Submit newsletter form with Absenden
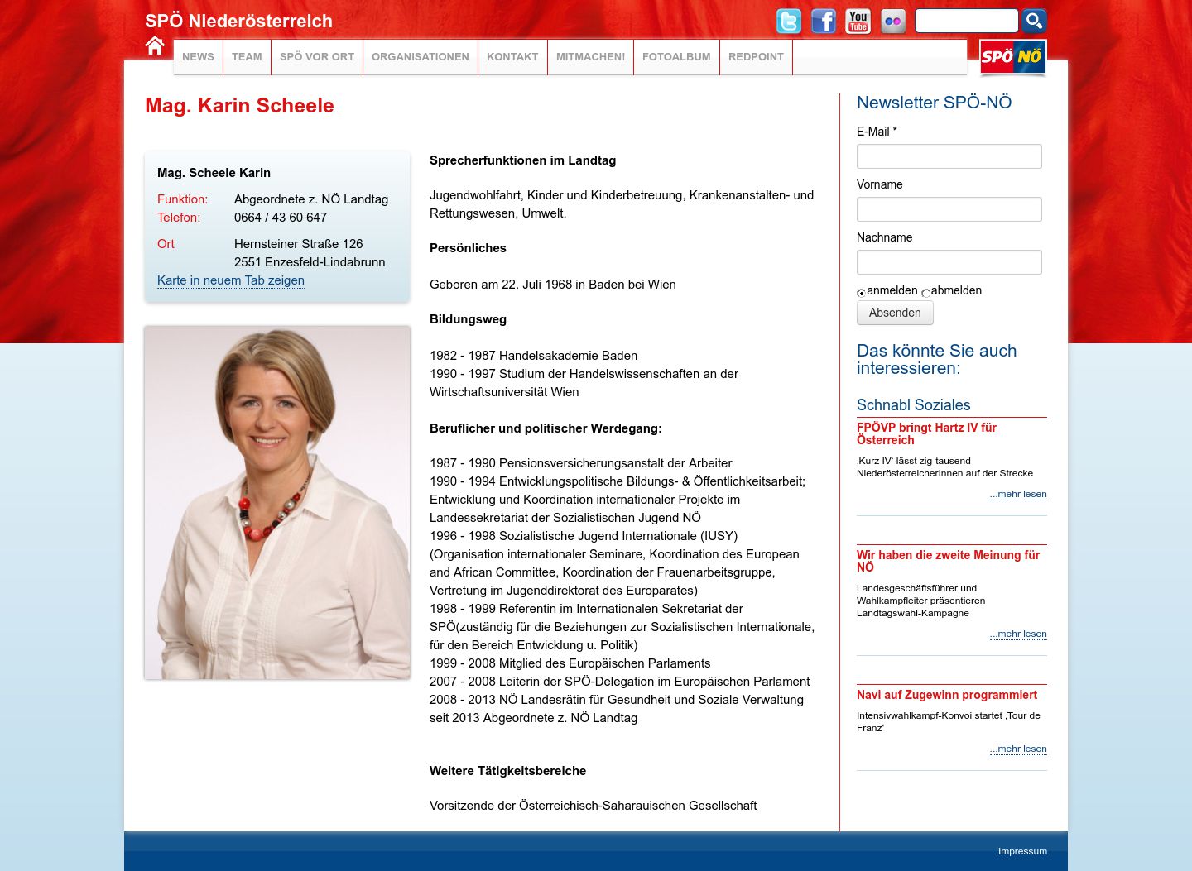1192x871 pixels. click(895, 313)
